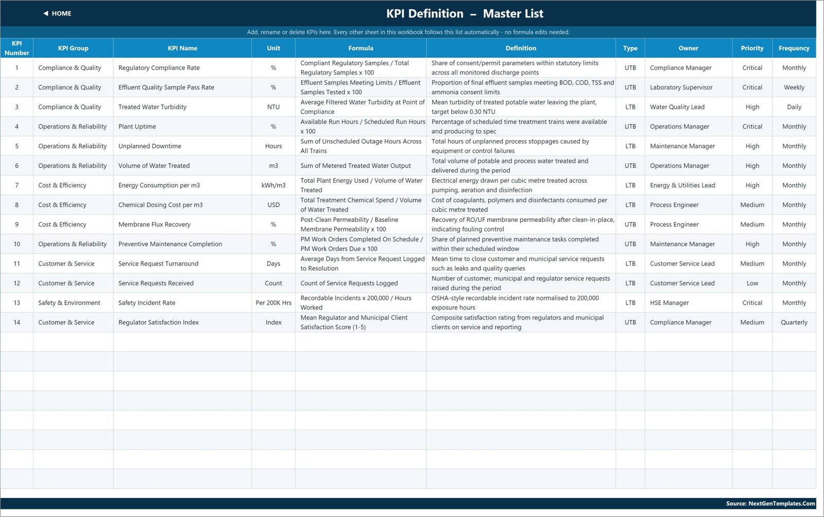Click the kWh/m3 unit cell

tap(273, 185)
